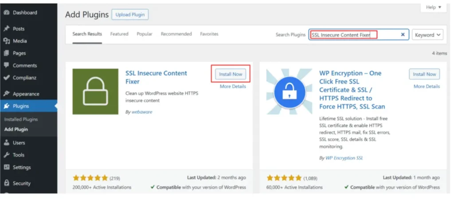Image resolution: width=454 pixels, height=200 pixels.
Task: Click the Settings icon in sidebar
Action: pos(6,167)
